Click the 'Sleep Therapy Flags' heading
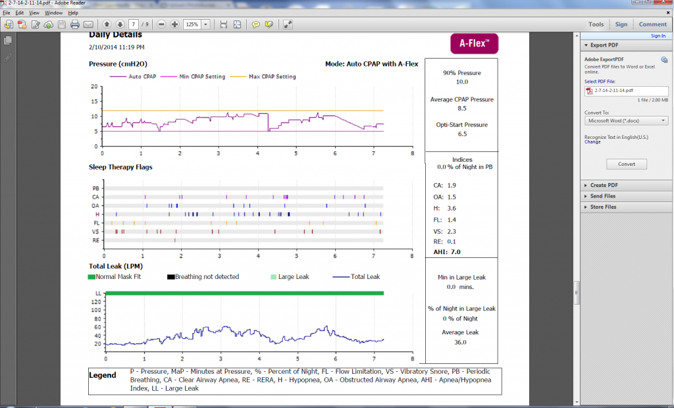This screenshot has width=674, height=408. point(120,167)
